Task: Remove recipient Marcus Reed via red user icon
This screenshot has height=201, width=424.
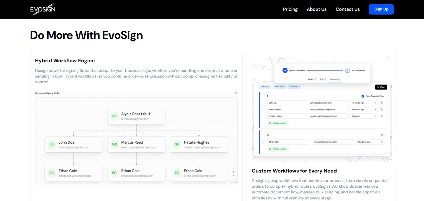Action: click(x=382, y=110)
